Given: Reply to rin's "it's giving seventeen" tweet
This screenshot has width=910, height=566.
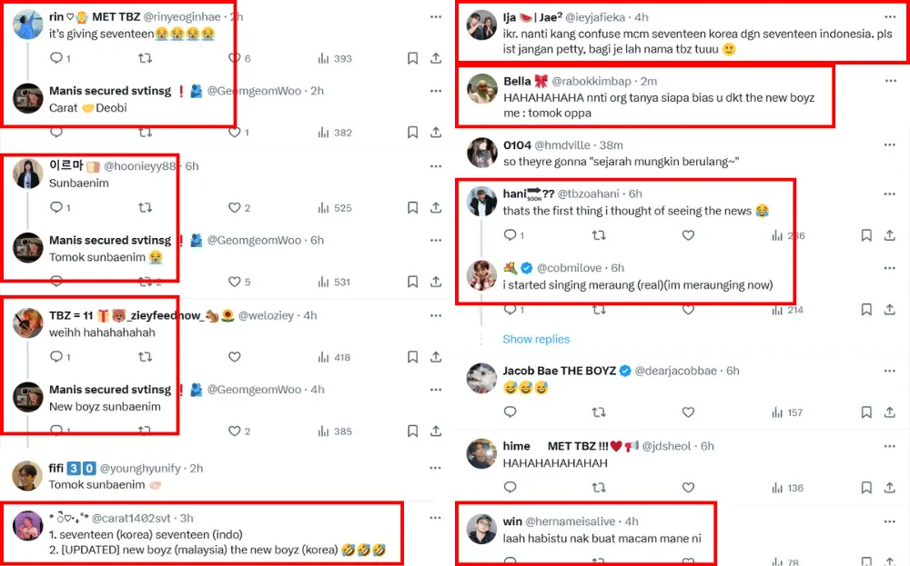Looking at the screenshot, I should [56, 58].
